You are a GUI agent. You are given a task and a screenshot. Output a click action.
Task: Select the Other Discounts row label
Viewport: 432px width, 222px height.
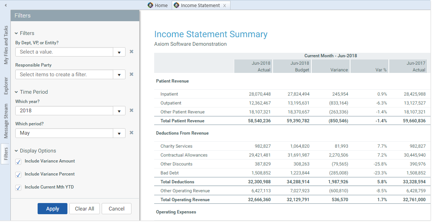tap(176, 164)
